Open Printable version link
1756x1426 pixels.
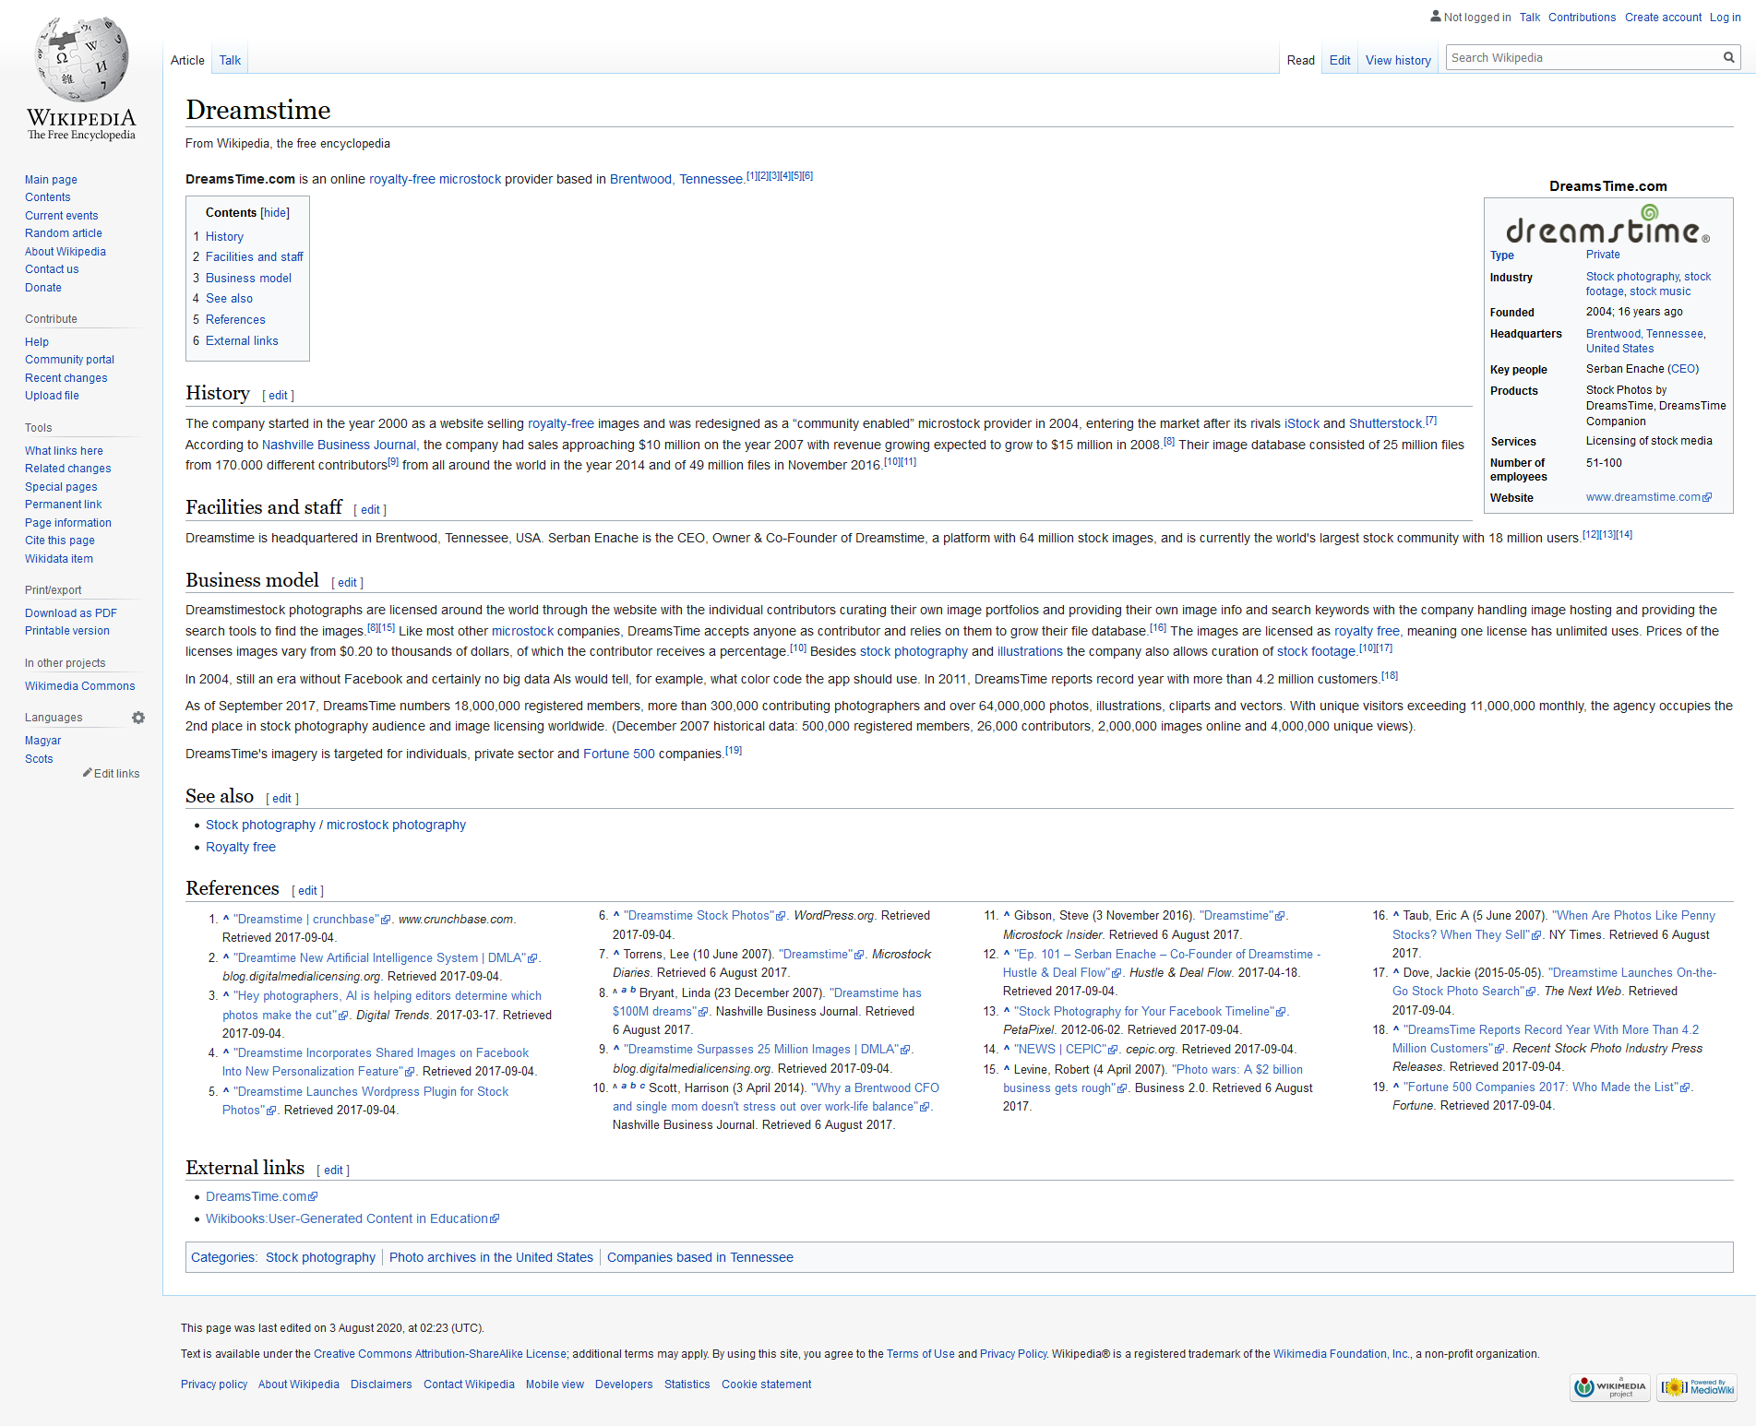coord(67,631)
